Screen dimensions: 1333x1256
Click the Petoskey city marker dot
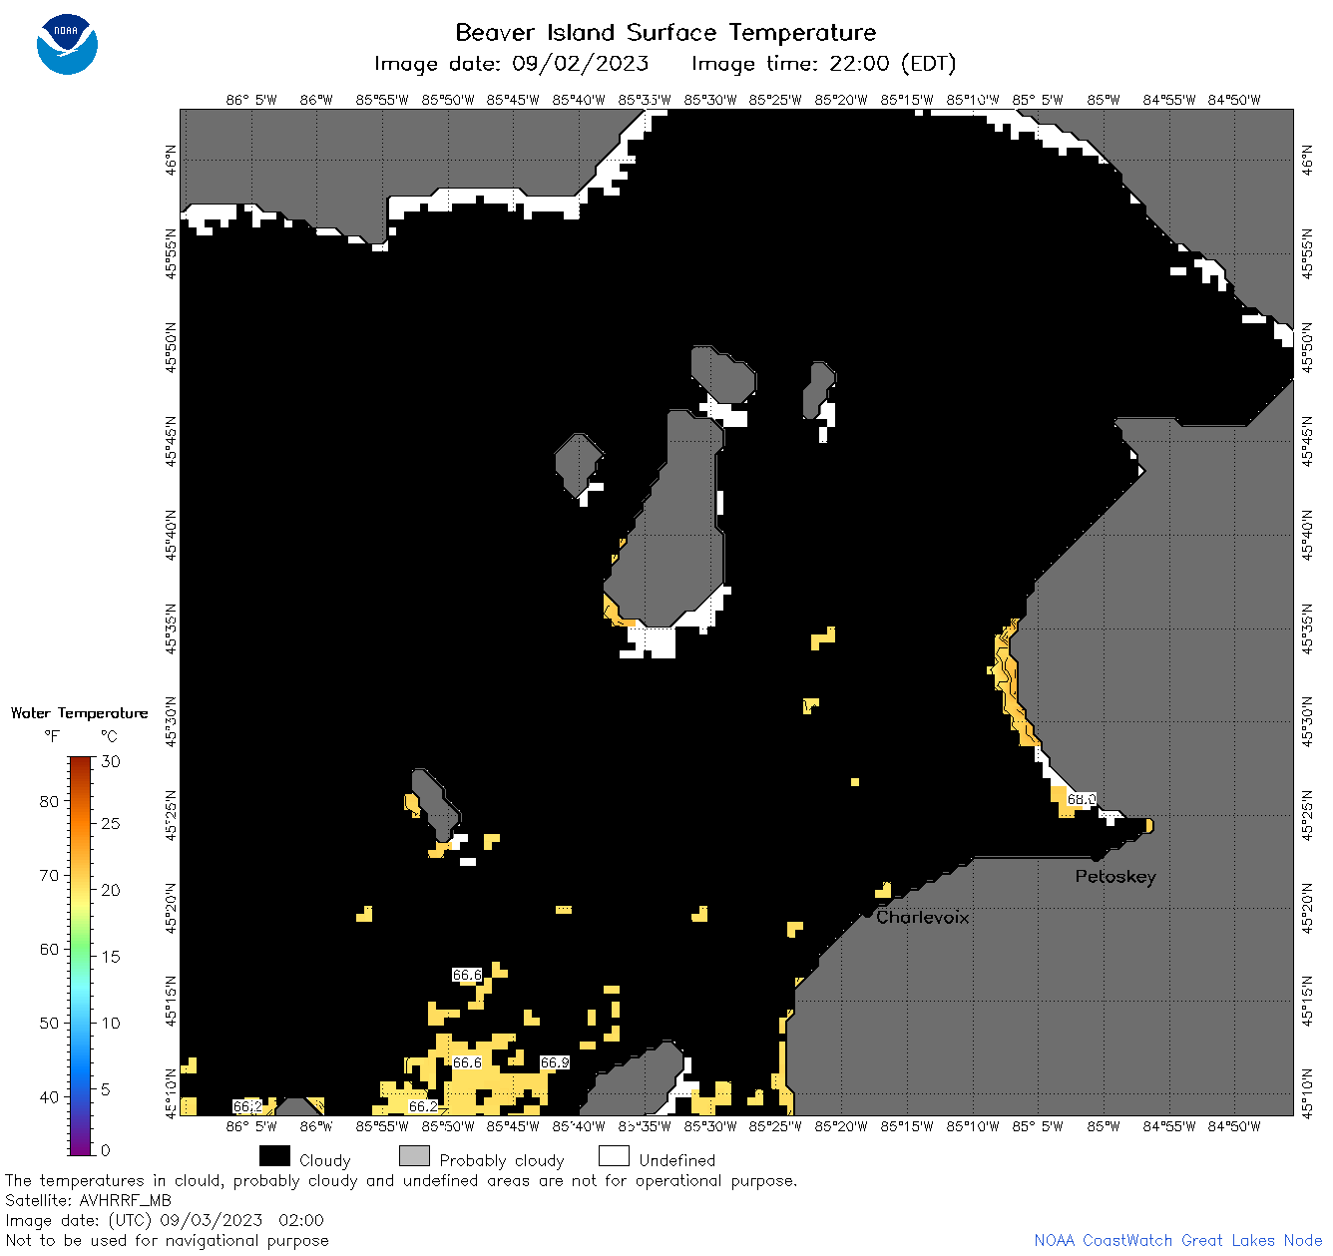(1096, 856)
